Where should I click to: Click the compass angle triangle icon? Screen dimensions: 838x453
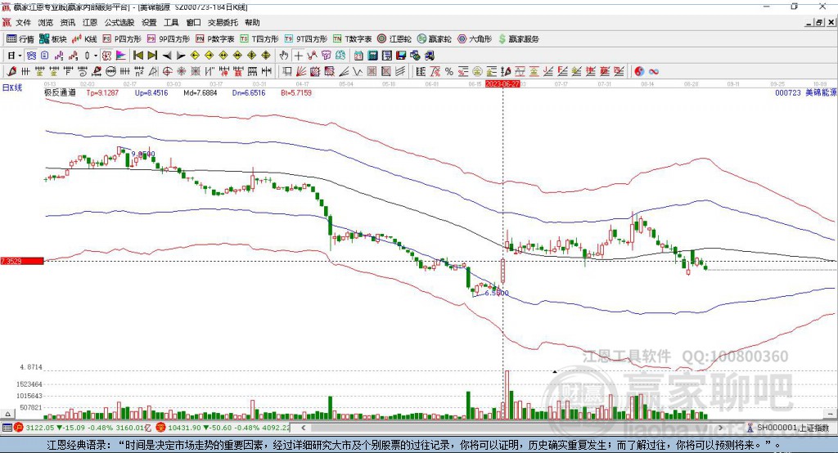(x=153, y=72)
